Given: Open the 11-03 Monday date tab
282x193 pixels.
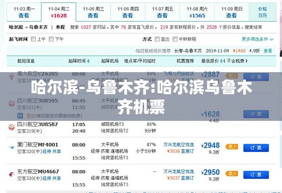Looking at the screenshot, I should 24,12.
